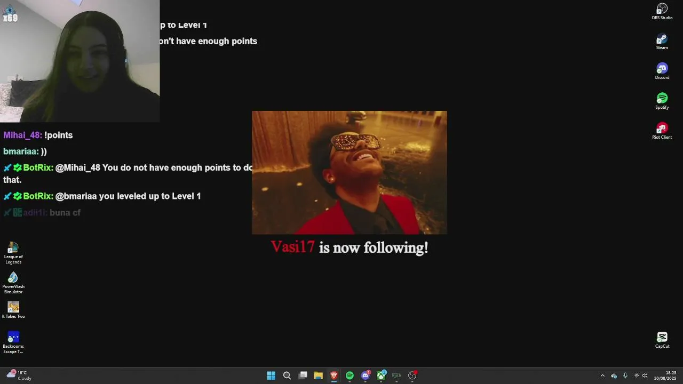Open the Wi-Fi network icon in the tray

pos(636,375)
